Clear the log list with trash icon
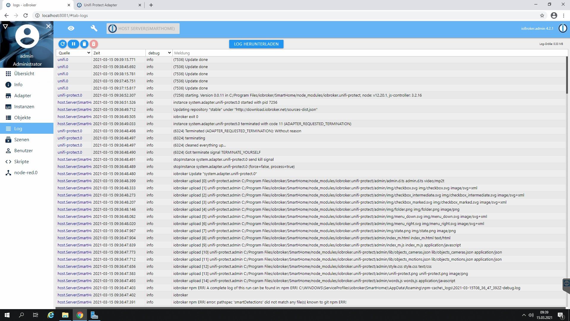 point(84,44)
